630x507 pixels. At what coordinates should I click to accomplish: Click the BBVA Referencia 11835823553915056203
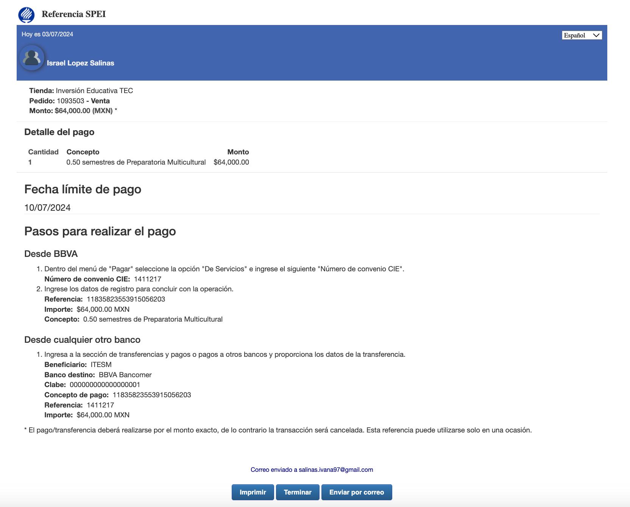(126, 299)
